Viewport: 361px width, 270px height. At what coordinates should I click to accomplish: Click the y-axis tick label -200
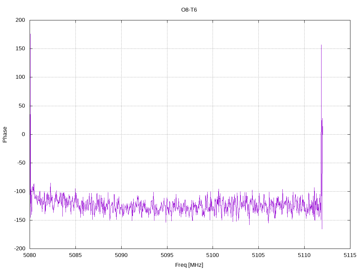pos(20,249)
